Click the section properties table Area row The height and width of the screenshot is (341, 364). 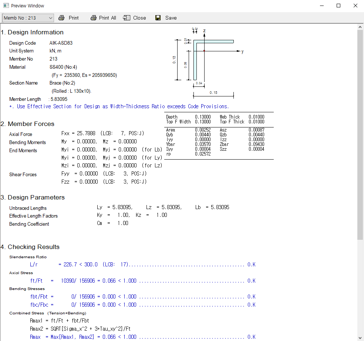pyautogui.click(x=218, y=130)
